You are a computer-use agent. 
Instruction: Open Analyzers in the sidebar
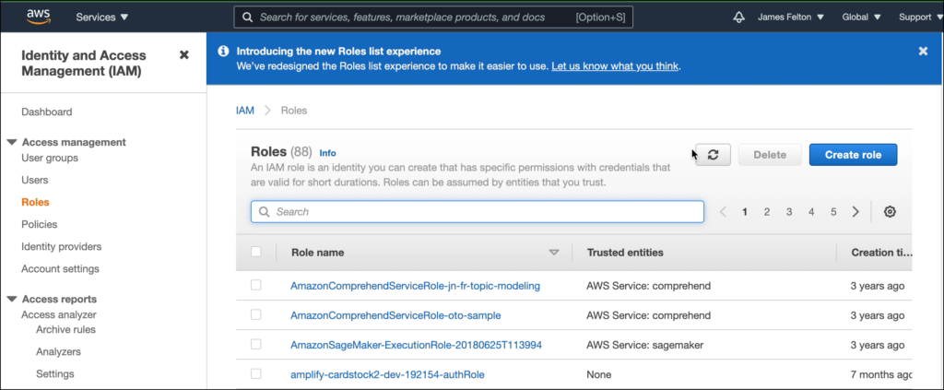[58, 351]
